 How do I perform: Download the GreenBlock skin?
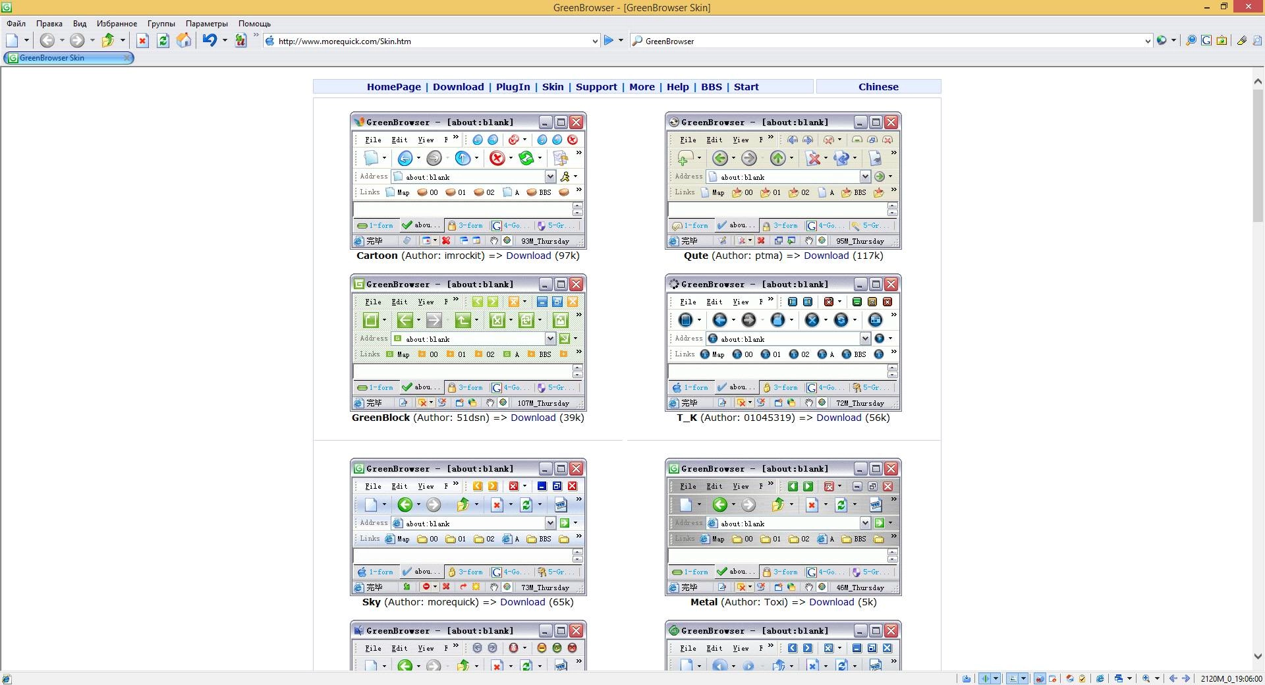[x=533, y=418]
